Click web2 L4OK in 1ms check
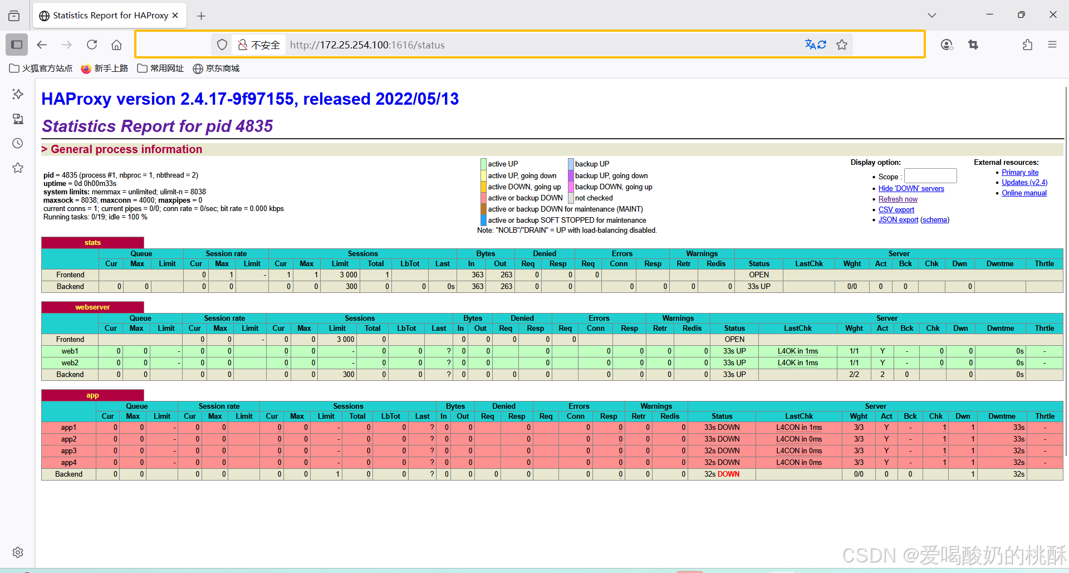This screenshot has width=1069, height=573. 797,363
